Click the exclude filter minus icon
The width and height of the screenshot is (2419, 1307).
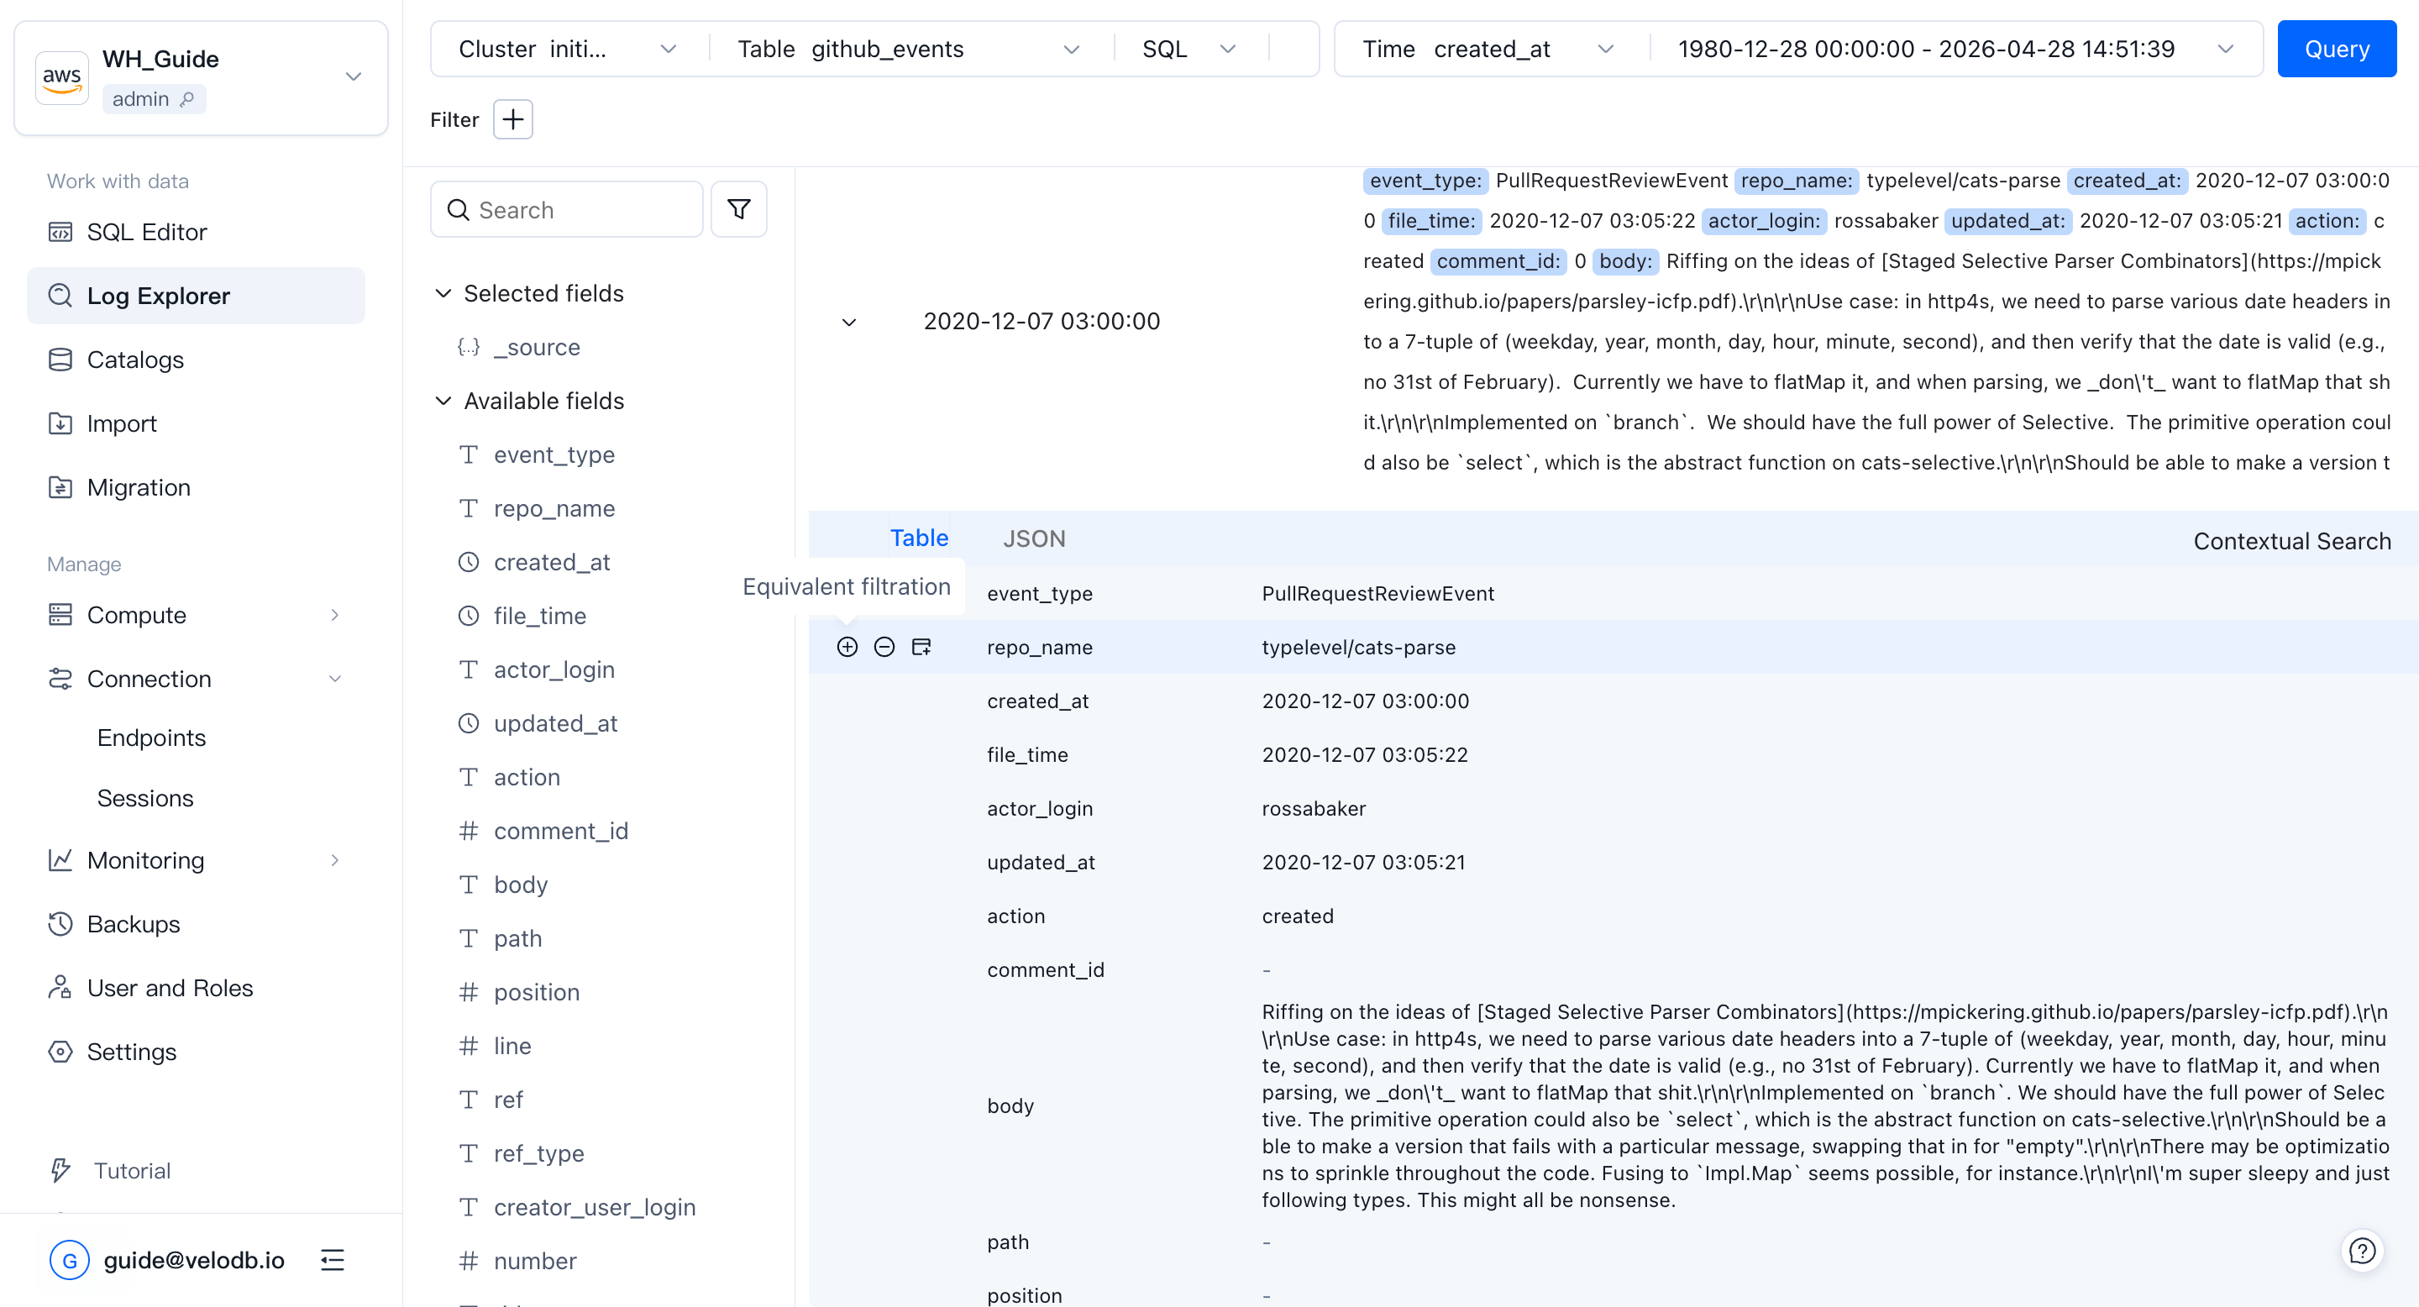pyautogui.click(x=884, y=647)
